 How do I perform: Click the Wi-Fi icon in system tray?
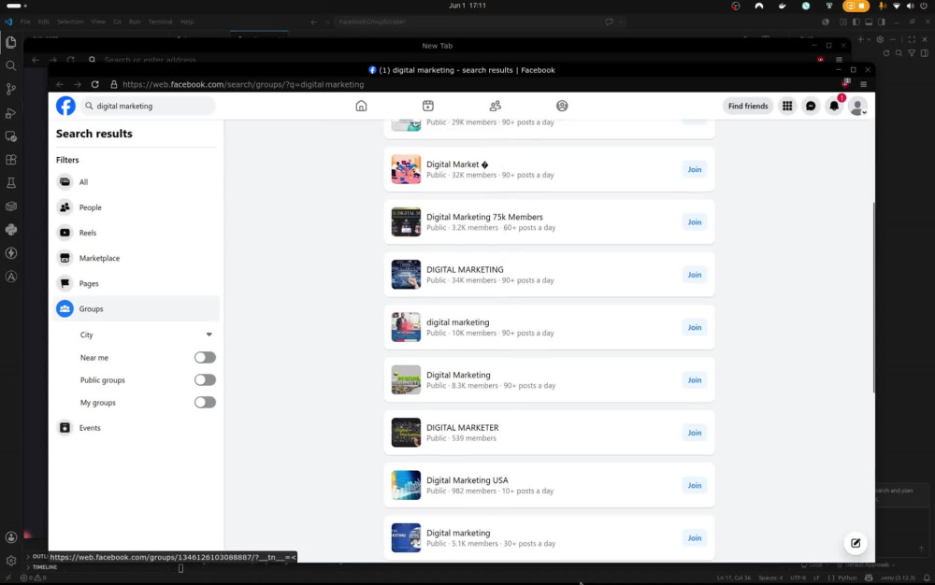897,6
